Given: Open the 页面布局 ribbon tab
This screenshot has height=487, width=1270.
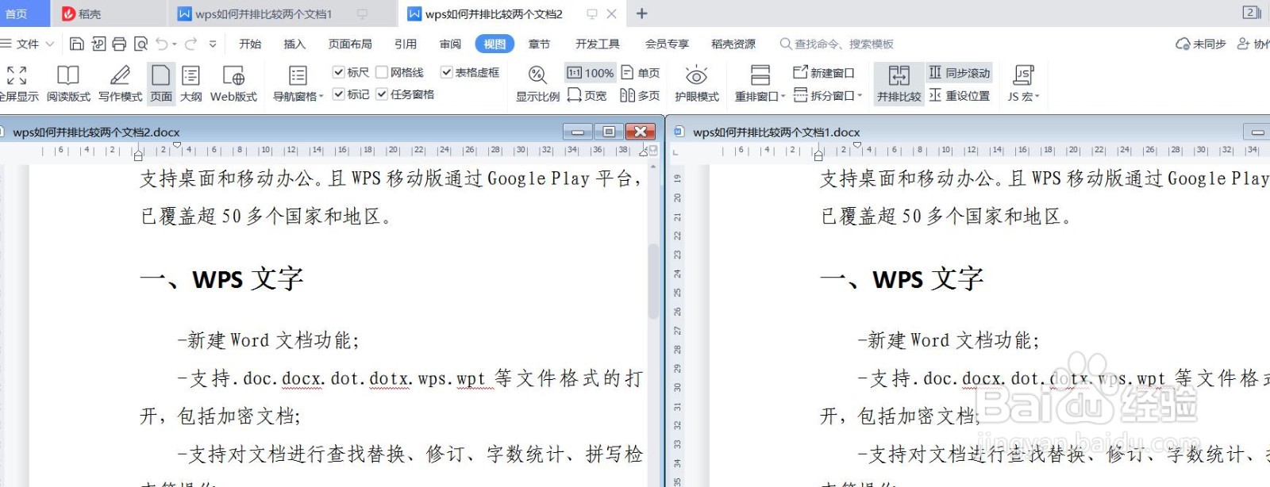Looking at the screenshot, I should tap(350, 44).
